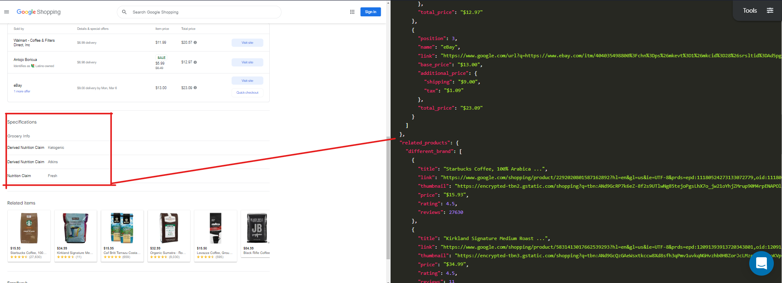Click the SALE tag on Antojo Boricua
This screenshot has height=283, width=782.
tap(161, 58)
